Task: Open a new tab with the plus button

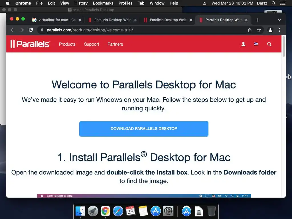Action: click(257, 20)
